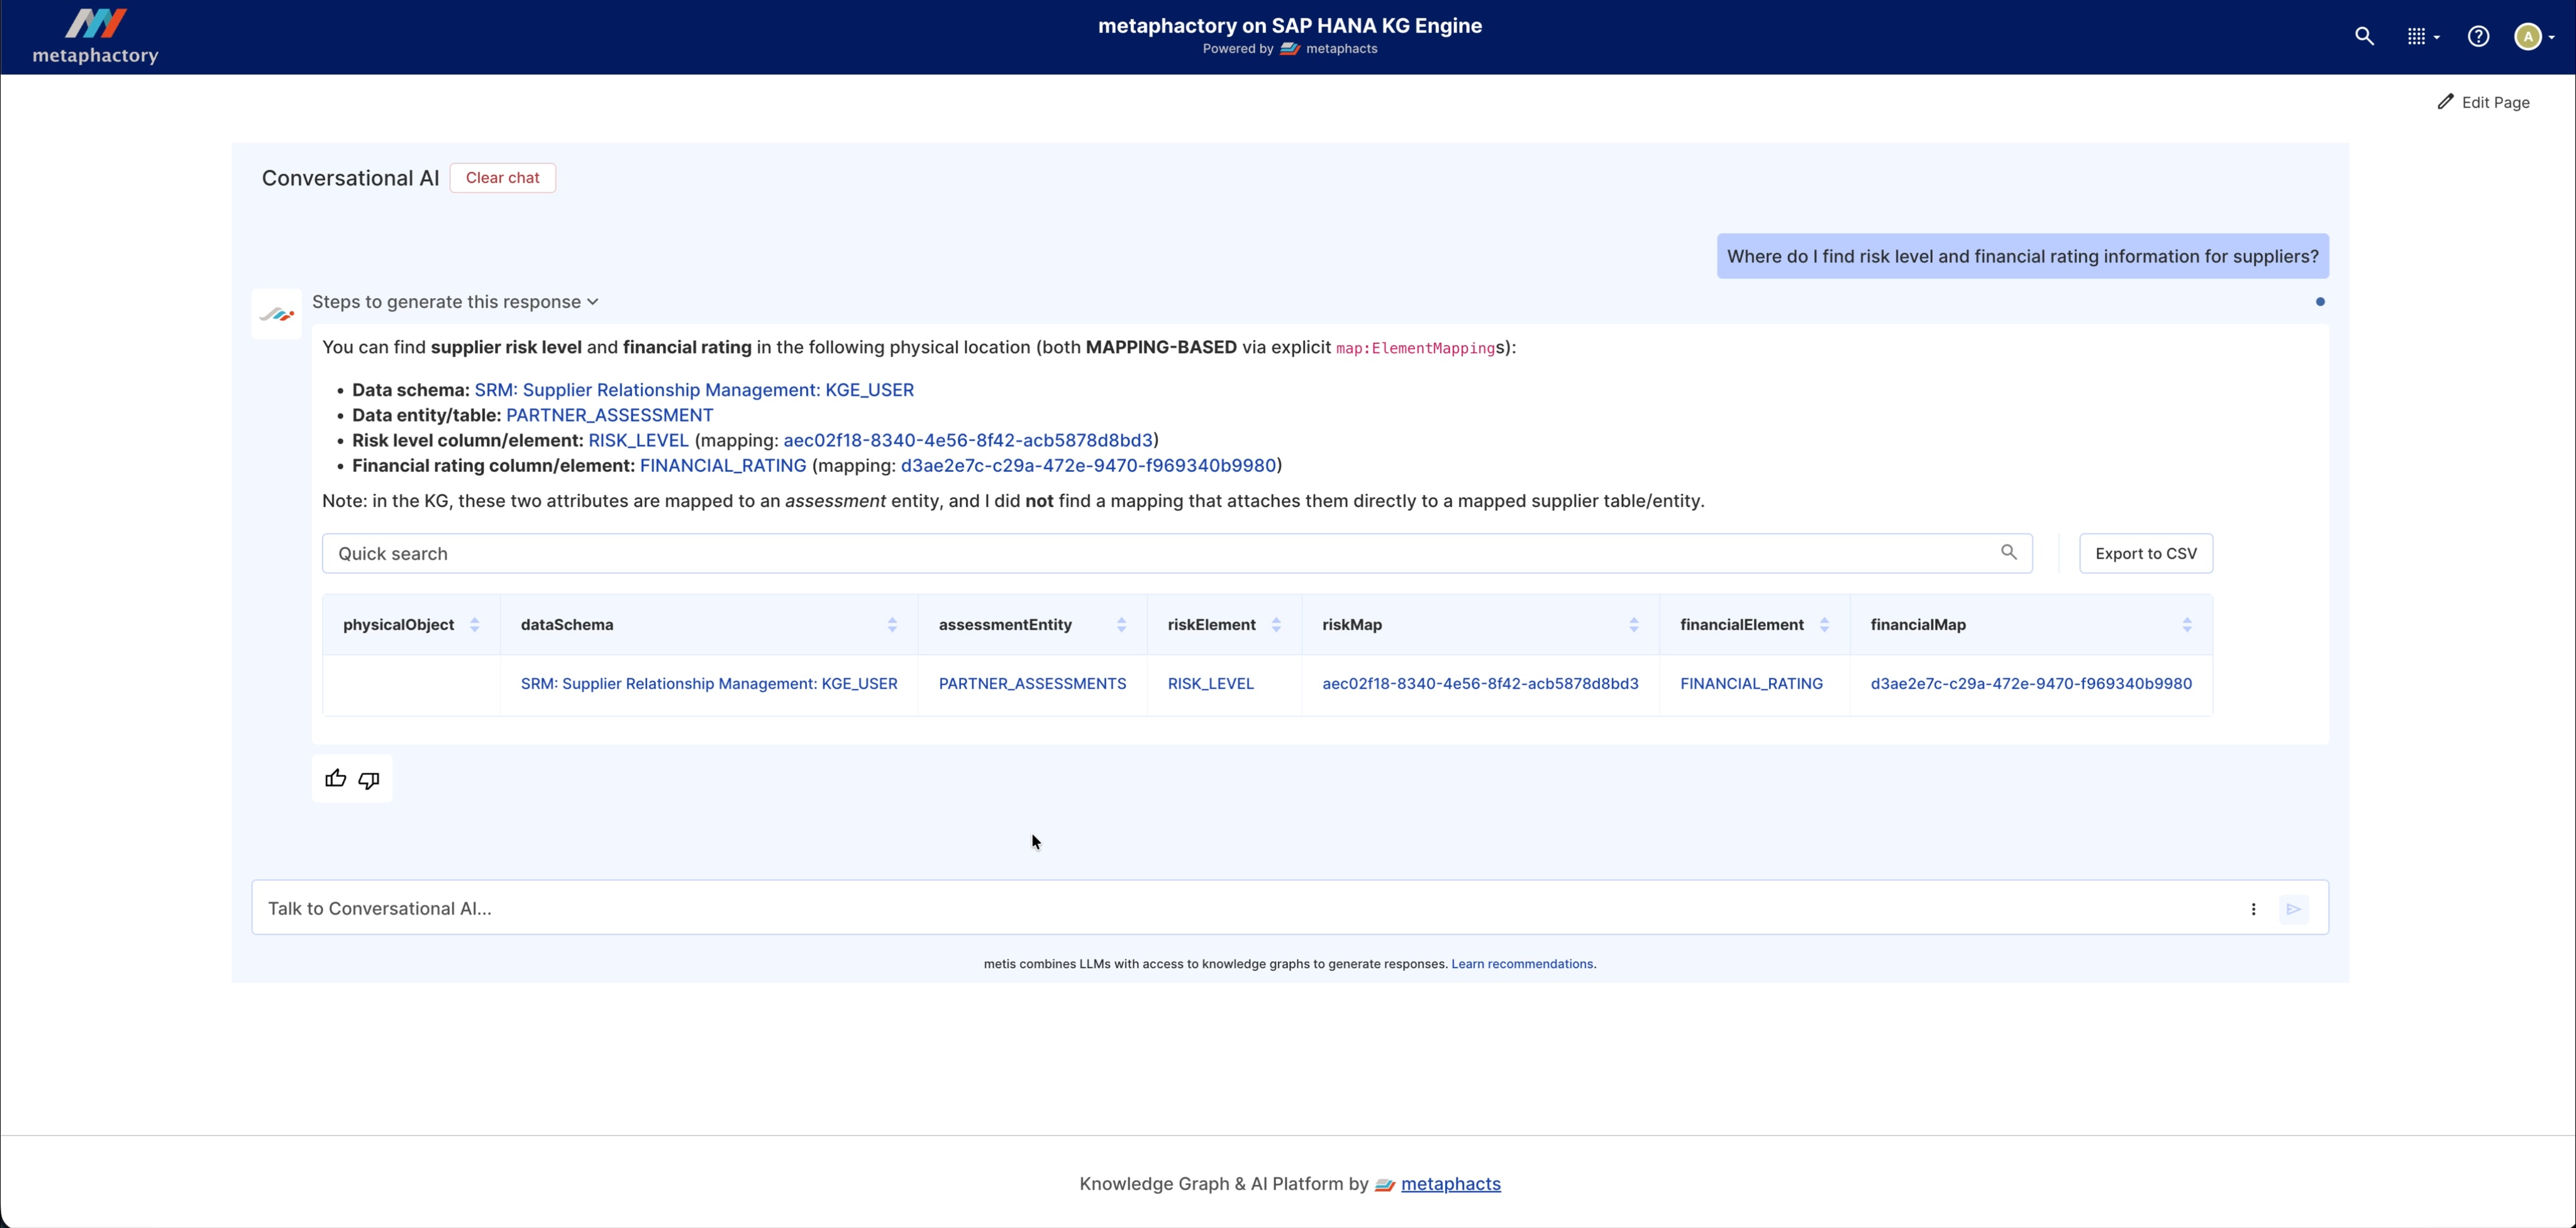Screen dimensions: 2576x1228
Task: Clear the chat conversation
Action: 502,178
